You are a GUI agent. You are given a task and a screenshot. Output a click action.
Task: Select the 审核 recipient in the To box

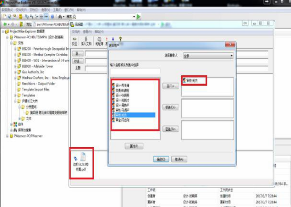point(190,80)
